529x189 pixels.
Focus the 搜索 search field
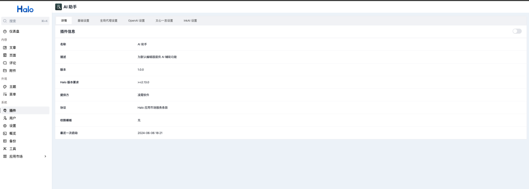click(25, 21)
